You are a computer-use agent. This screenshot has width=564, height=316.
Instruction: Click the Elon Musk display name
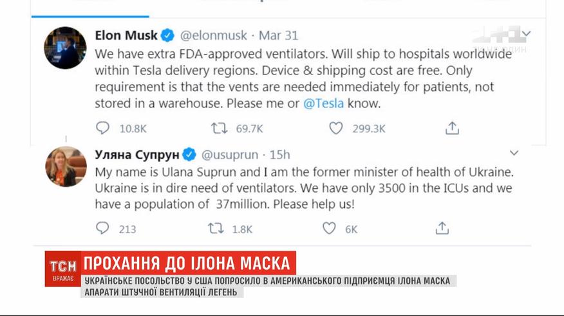tap(126, 35)
